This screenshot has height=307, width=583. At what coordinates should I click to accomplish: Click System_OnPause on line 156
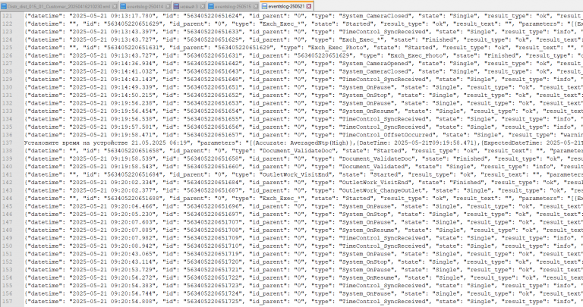click(x=367, y=293)
